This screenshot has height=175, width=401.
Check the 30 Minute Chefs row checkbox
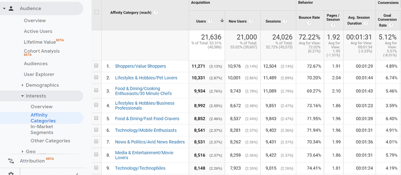tap(96, 90)
